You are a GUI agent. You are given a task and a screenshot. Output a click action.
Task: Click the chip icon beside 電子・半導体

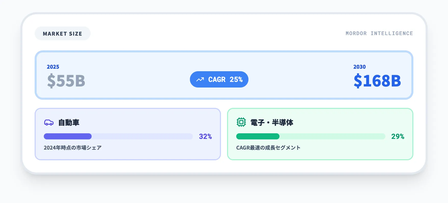click(241, 122)
